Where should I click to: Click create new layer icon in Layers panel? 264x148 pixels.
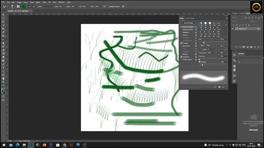click(255, 47)
